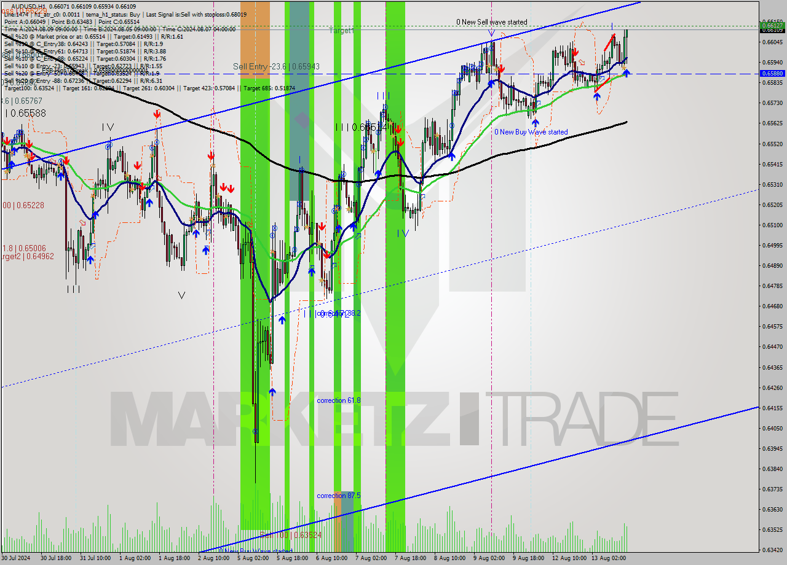Click the '1 Aug 18:00' time axis label
The image size is (787, 565).
tap(174, 559)
